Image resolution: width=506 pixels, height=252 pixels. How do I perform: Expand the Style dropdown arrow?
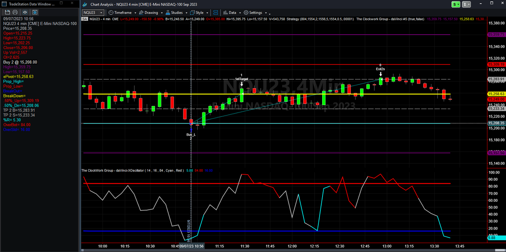tap(207, 13)
